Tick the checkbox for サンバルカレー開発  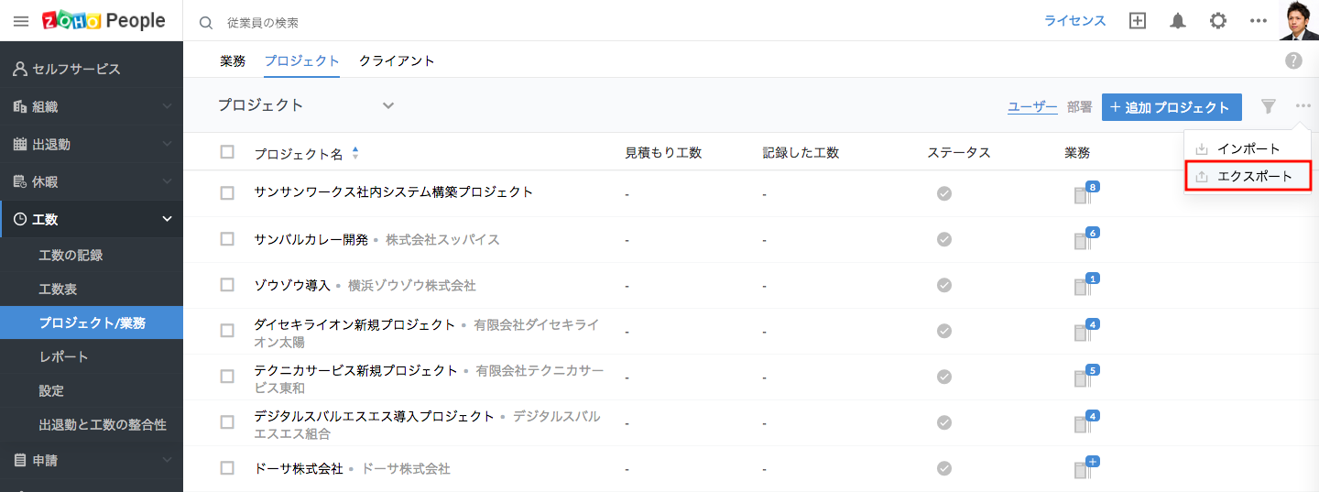[227, 239]
